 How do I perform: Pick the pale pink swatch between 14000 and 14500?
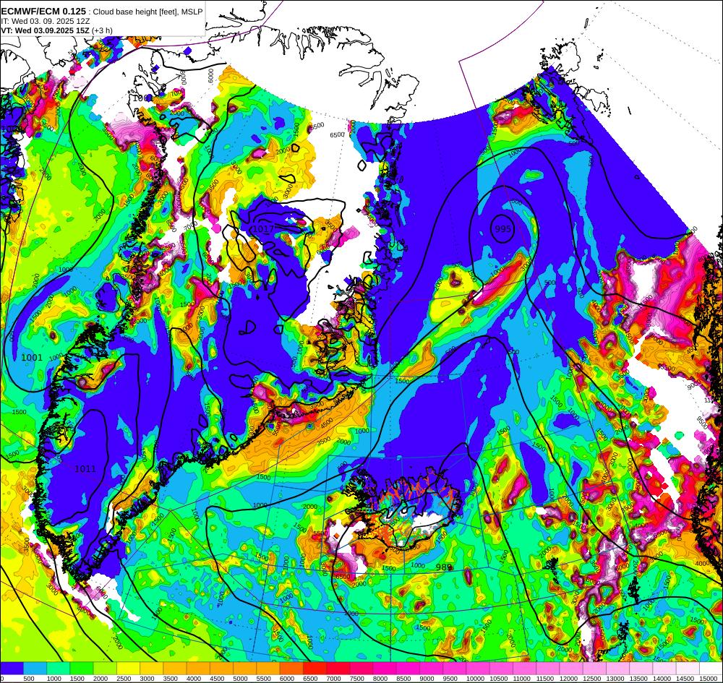[x=664, y=669]
